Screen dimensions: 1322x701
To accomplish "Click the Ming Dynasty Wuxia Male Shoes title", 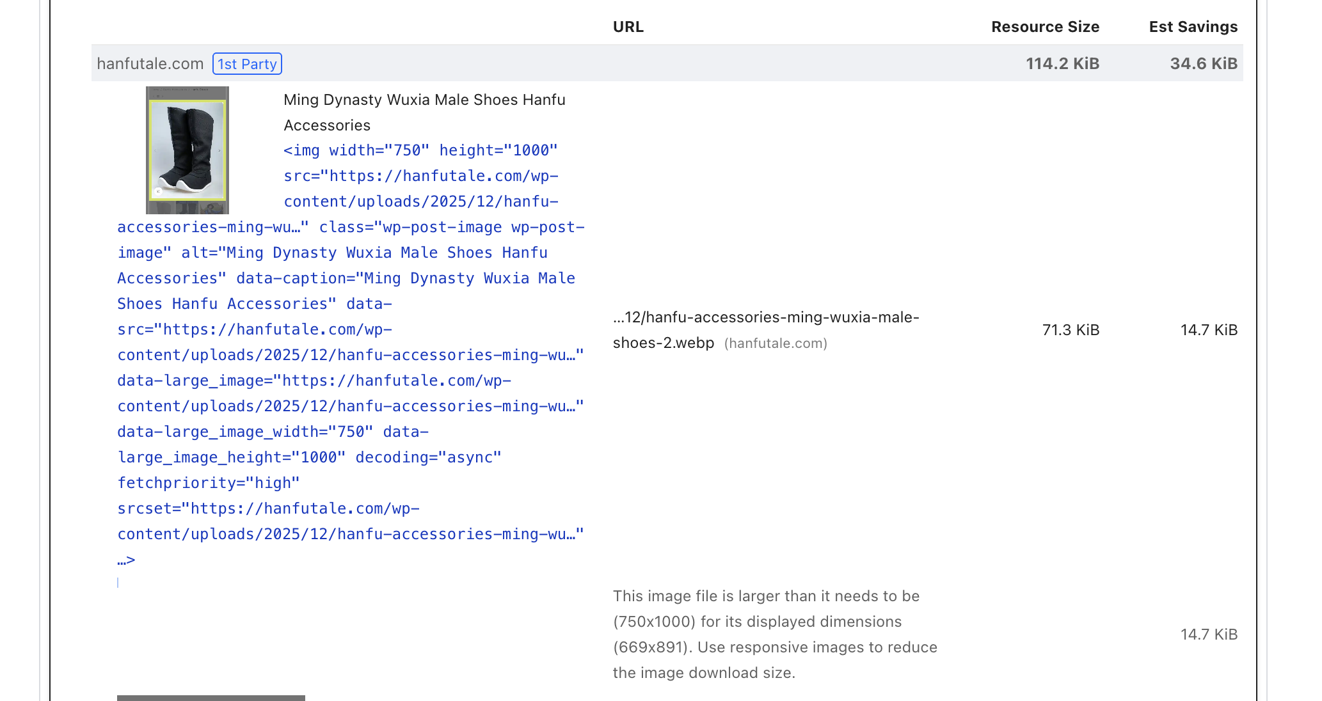I will pyautogui.click(x=424, y=100).
